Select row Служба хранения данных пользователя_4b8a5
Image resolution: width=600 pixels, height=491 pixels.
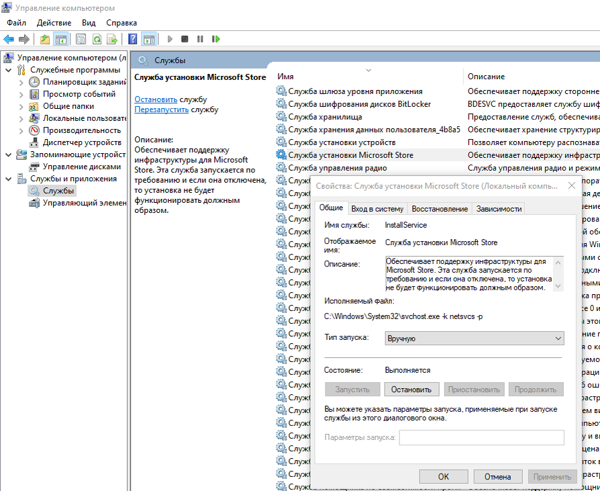click(x=438, y=130)
